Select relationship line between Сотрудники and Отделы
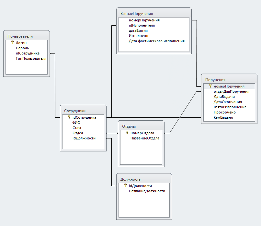The height and width of the screenshot is (226, 261). (x=112, y=133)
